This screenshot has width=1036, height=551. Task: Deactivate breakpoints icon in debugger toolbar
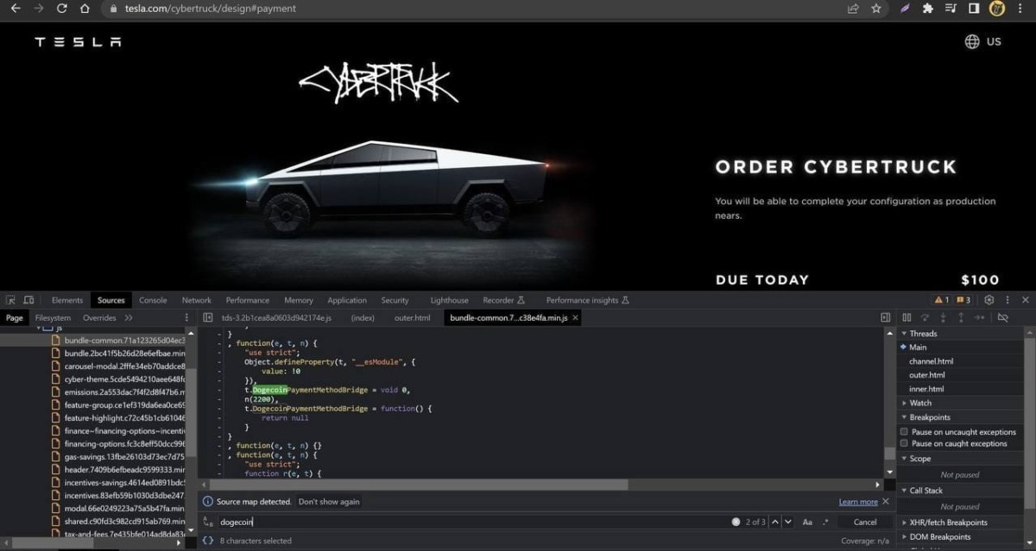1002,317
